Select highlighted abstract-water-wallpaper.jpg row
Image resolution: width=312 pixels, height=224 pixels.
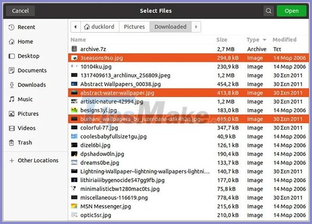[x=189, y=93]
